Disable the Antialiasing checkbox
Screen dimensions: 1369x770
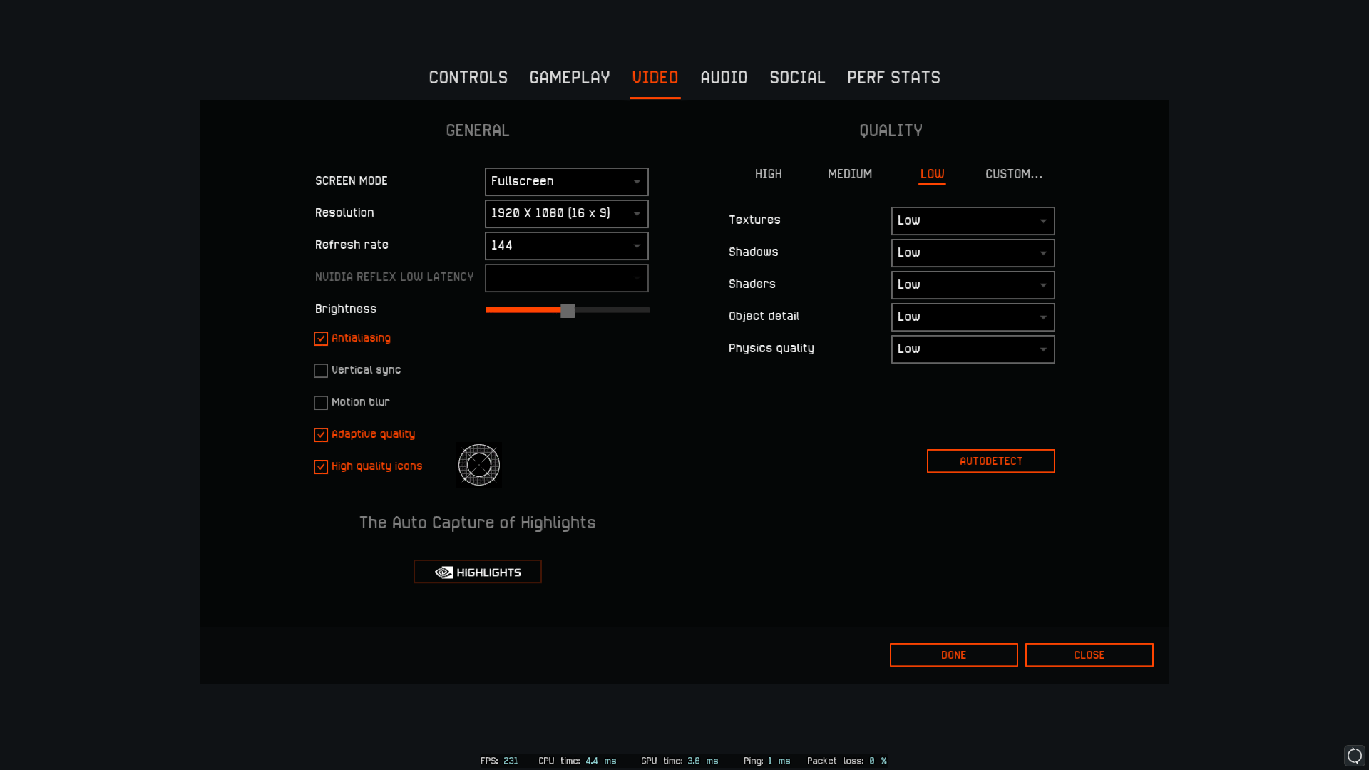(321, 339)
